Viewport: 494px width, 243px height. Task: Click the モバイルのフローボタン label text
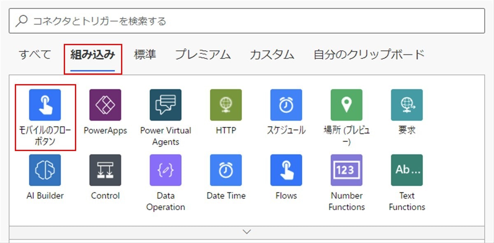coord(45,136)
